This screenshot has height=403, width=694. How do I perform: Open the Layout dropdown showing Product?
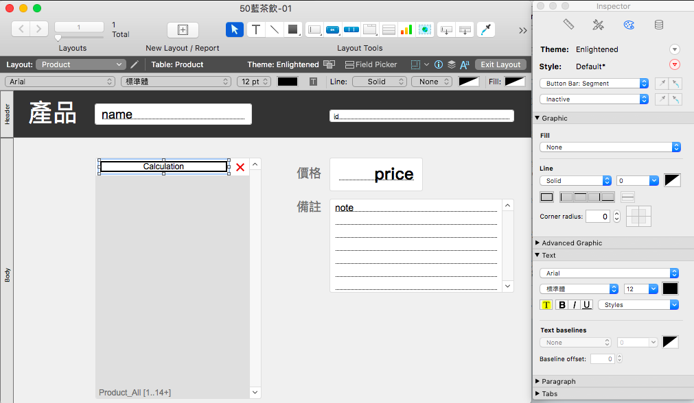(81, 64)
